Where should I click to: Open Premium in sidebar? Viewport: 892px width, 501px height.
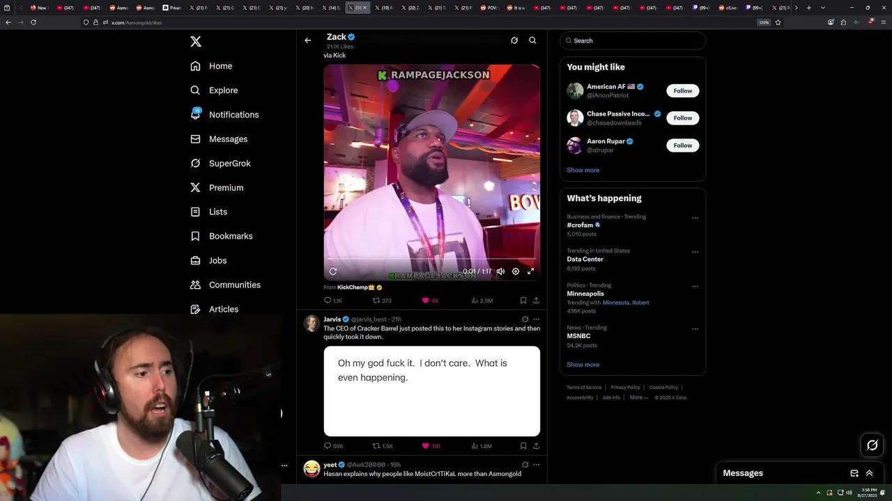tap(217, 188)
